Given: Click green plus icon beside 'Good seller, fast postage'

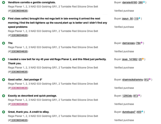Looking at the screenshot, I should (4, 80).
